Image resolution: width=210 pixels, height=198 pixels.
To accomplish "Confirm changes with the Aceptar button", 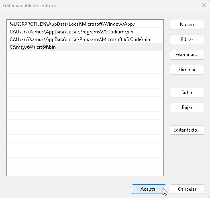I will [149, 189].
